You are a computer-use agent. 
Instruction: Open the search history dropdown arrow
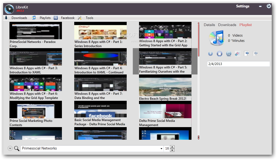(x=161, y=148)
